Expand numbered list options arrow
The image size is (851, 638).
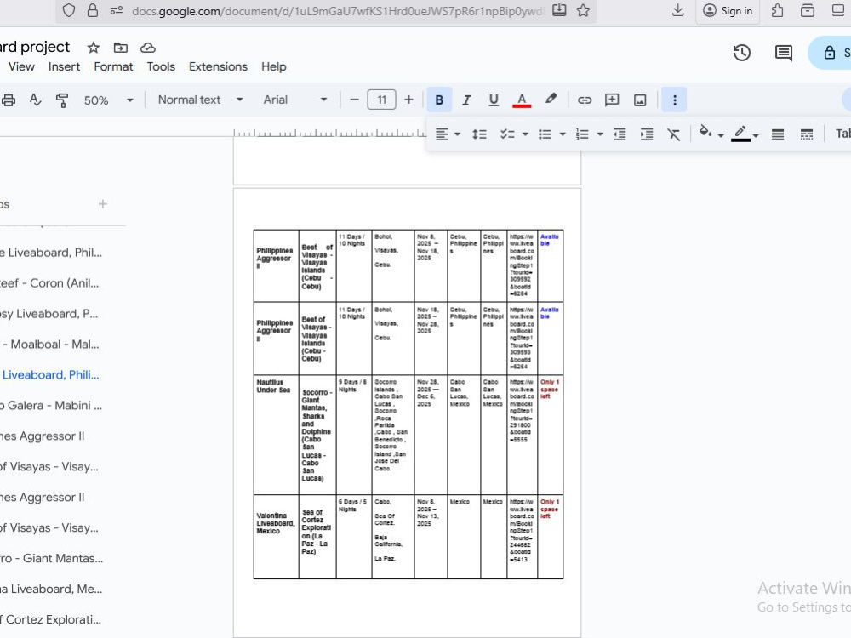click(600, 134)
